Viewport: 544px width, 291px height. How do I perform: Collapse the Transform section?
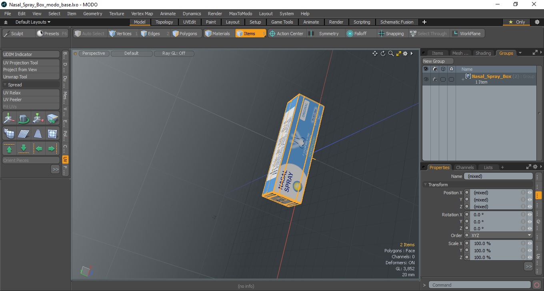pyautogui.click(x=425, y=185)
